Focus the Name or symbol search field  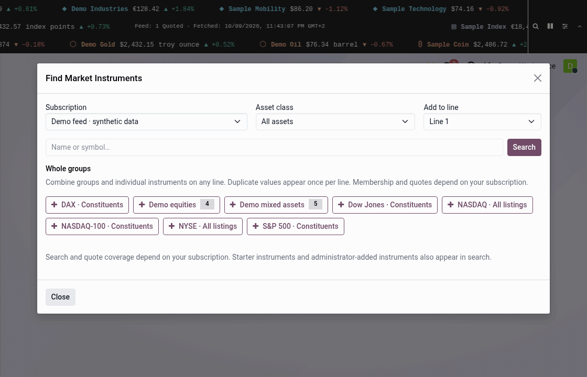pos(274,147)
